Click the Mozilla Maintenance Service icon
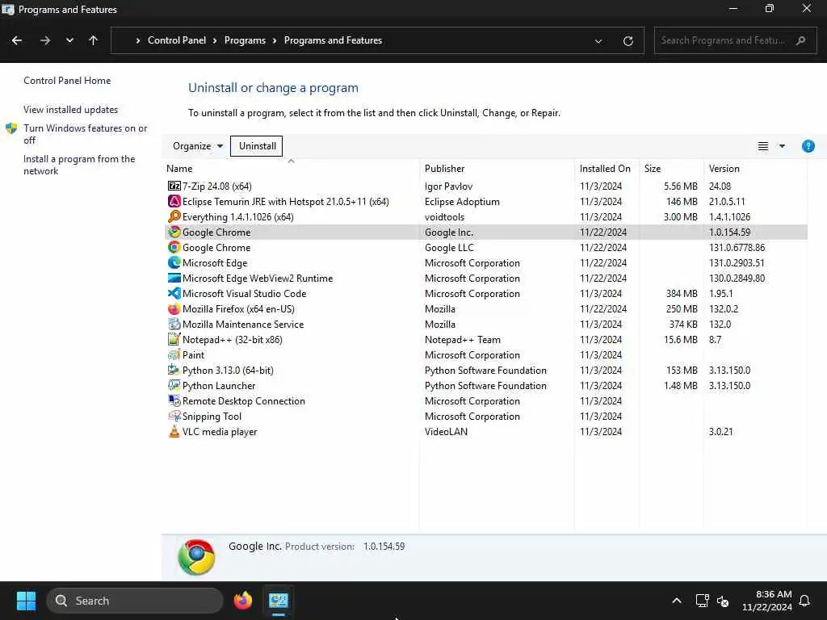The image size is (827, 620). [x=174, y=324]
